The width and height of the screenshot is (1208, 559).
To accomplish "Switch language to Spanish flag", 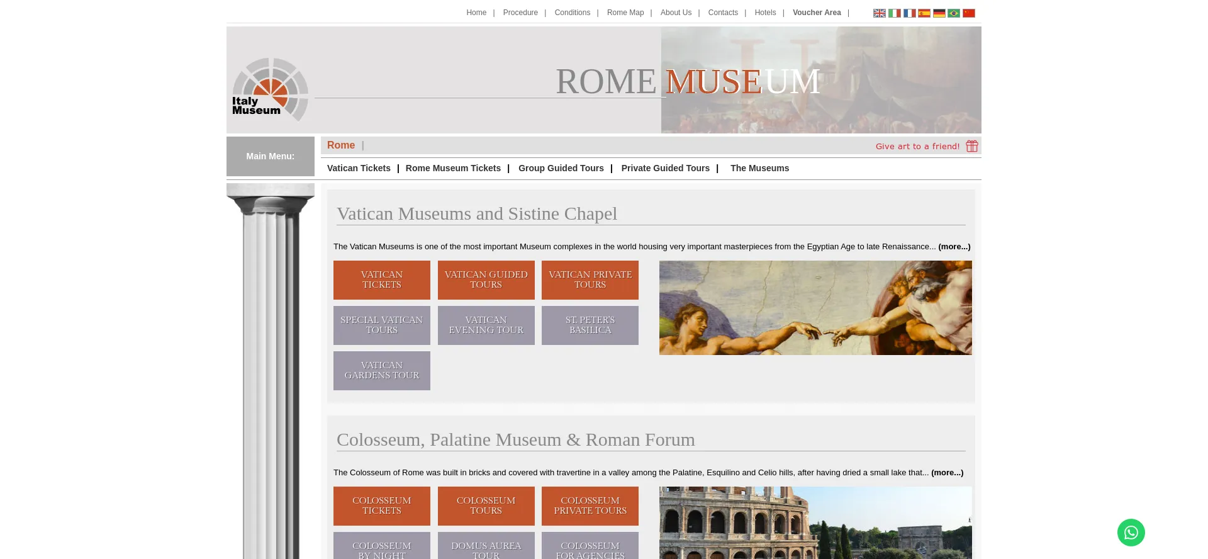I will (924, 13).
